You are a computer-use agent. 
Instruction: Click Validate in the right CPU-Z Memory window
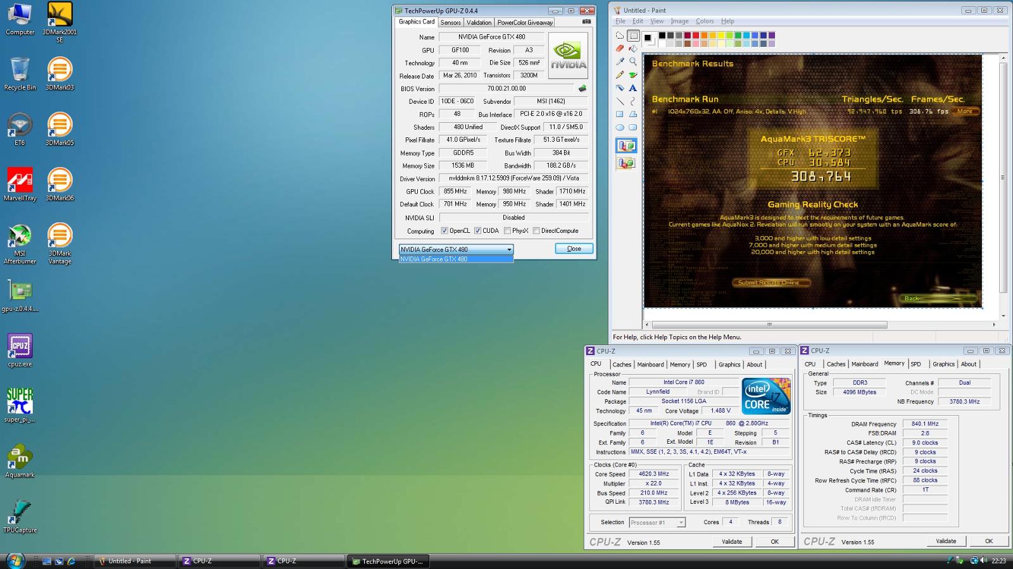pos(946,541)
